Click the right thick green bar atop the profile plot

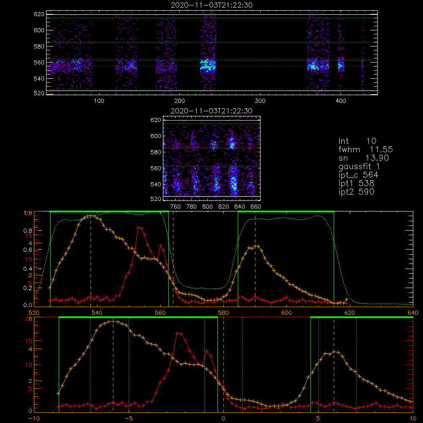[286, 211]
